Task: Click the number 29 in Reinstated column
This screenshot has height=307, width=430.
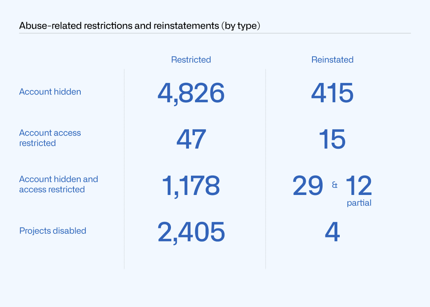Action: pos(308,186)
